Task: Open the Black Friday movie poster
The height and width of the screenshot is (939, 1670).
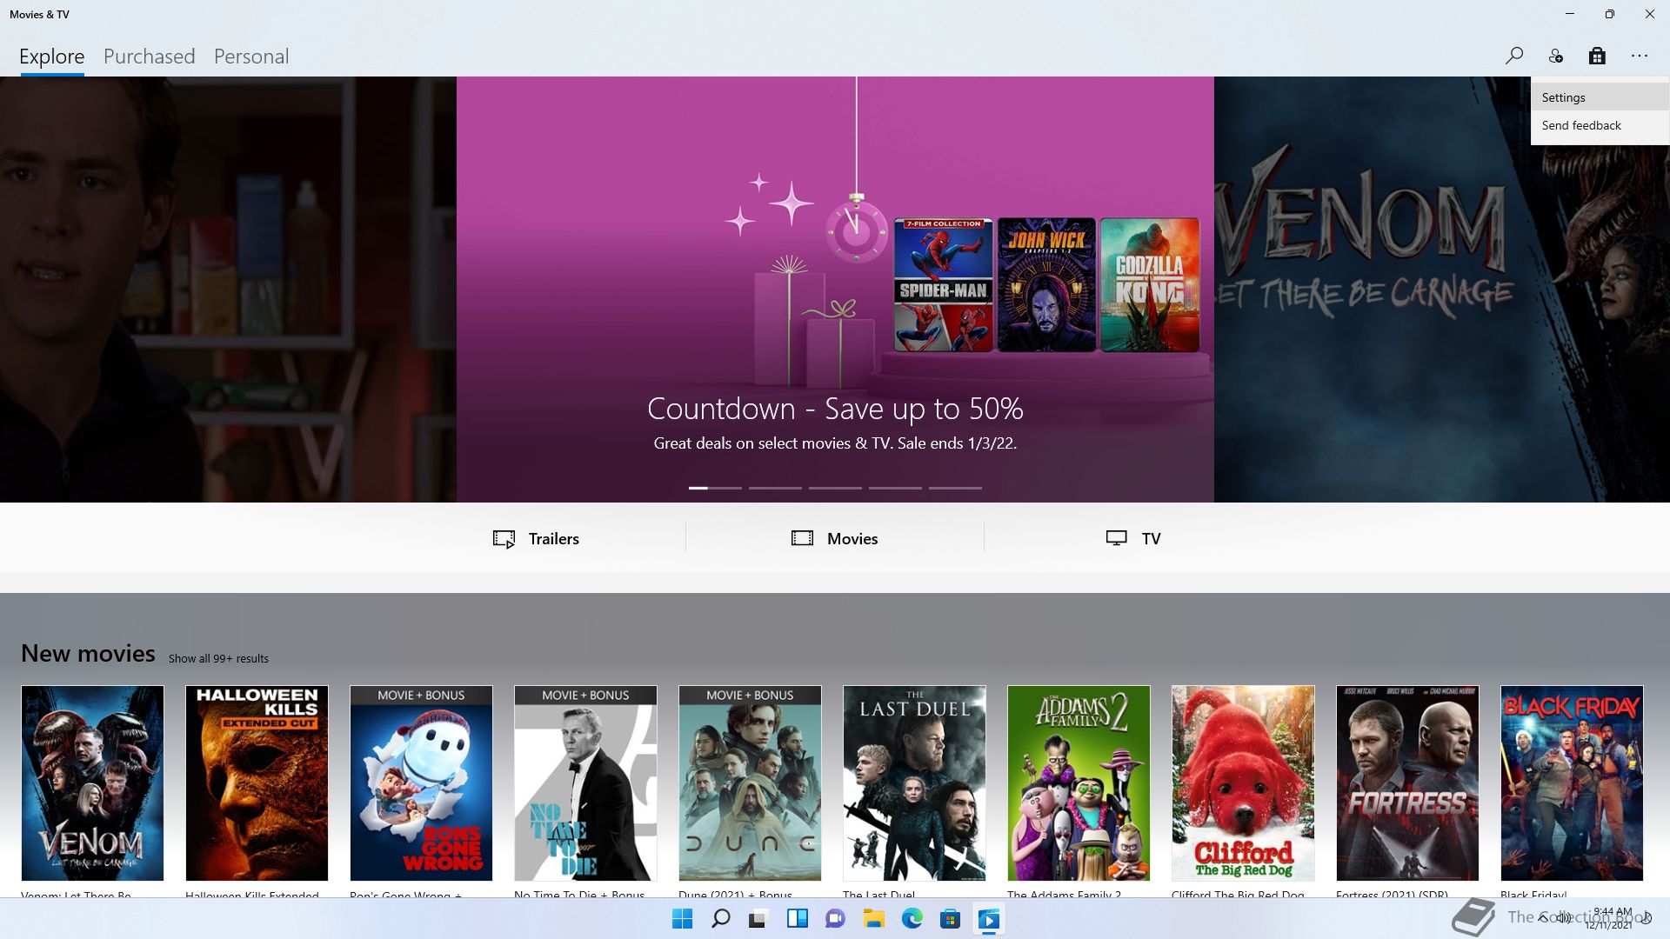Action: pyautogui.click(x=1572, y=782)
